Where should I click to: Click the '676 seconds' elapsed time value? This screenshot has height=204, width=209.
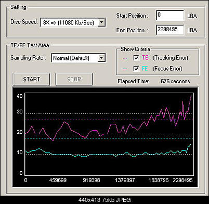175,81
